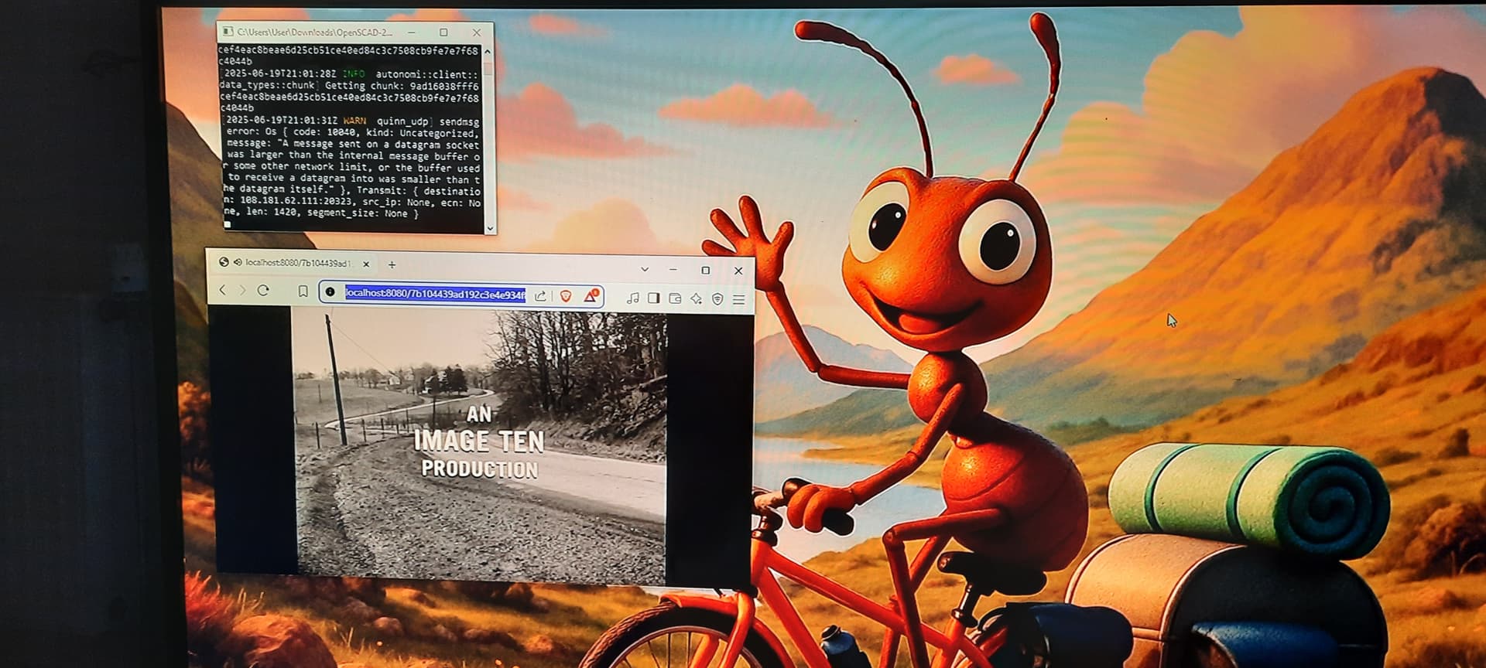Click the "2025-06-19T21:01:31Z" timestamp in console
1486x668 pixels.
point(282,121)
